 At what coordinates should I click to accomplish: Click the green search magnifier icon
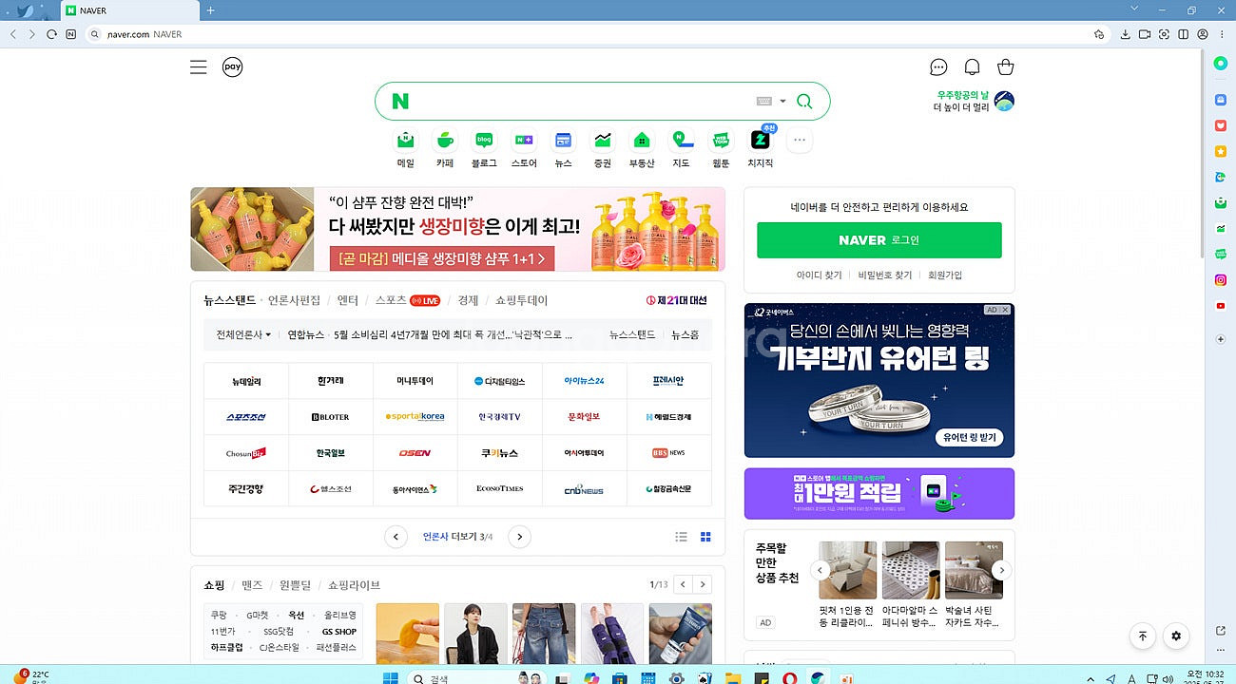pyautogui.click(x=804, y=102)
